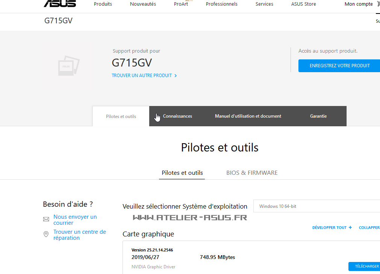The image size is (380, 274).
Task: Open the Windows 10 64-bit OS dropdown
Action: [316, 206]
